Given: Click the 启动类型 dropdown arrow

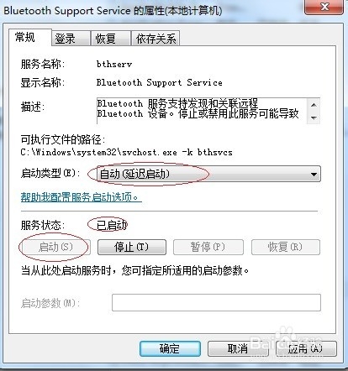Looking at the screenshot, I should [x=314, y=175].
